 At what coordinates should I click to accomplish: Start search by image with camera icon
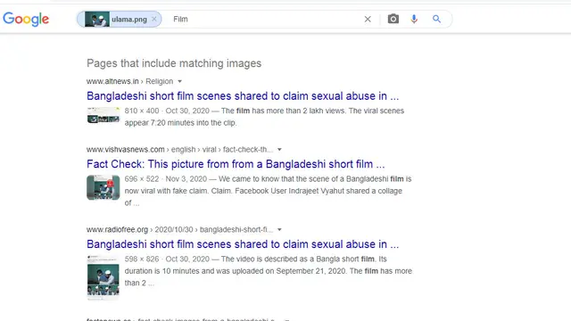point(393,19)
